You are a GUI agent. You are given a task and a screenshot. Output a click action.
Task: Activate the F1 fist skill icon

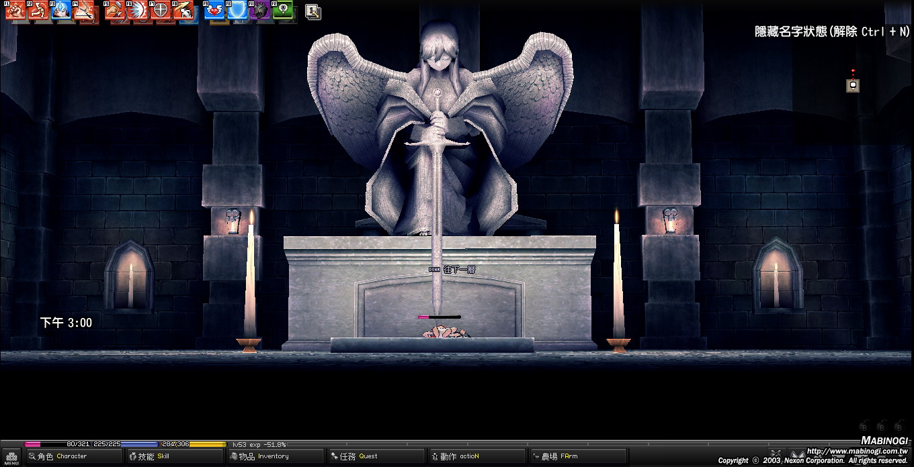click(x=15, y=11)
